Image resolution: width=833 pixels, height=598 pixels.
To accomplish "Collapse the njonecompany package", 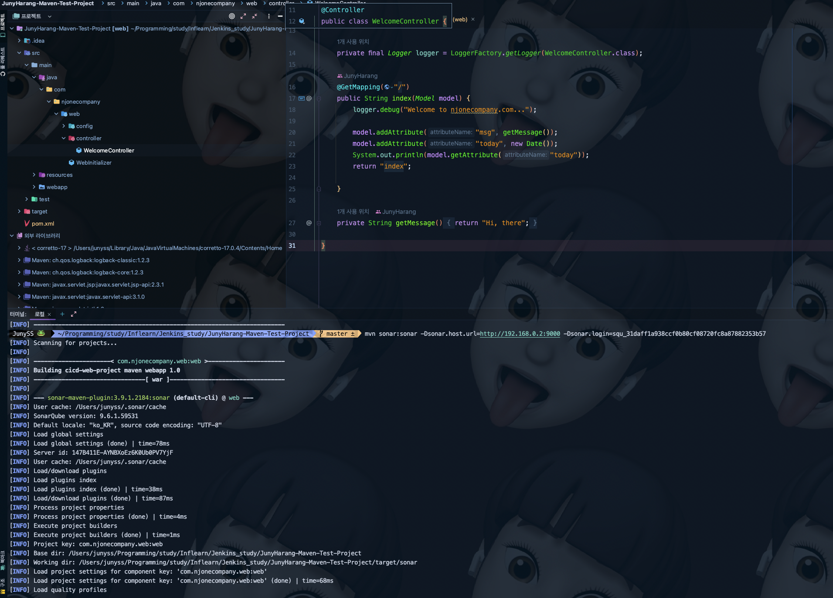I will pos(49,101).
